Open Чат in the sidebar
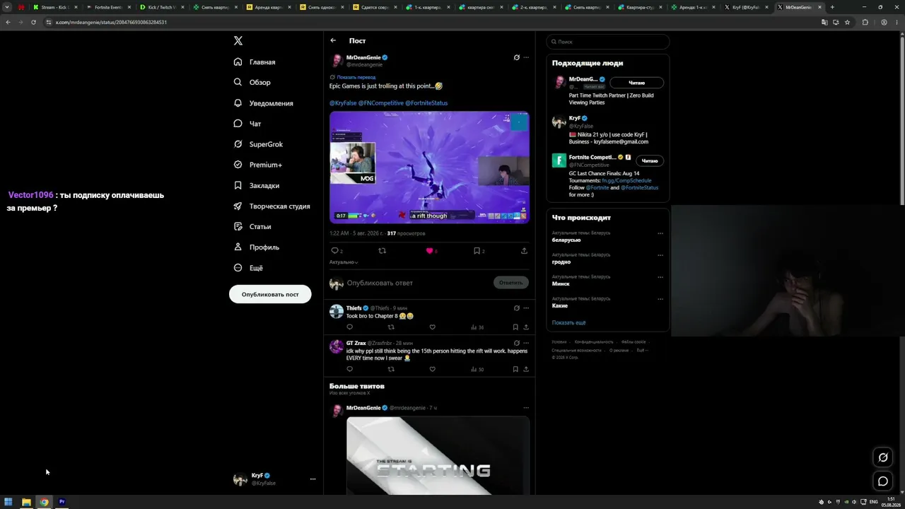Viewport: 905px width, 509px height. click(247, 124)
